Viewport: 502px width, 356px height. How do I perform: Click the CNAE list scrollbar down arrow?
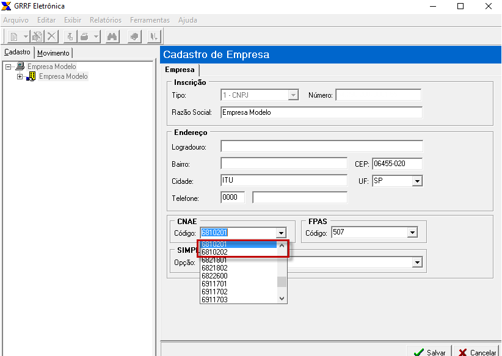pos(282,299)
